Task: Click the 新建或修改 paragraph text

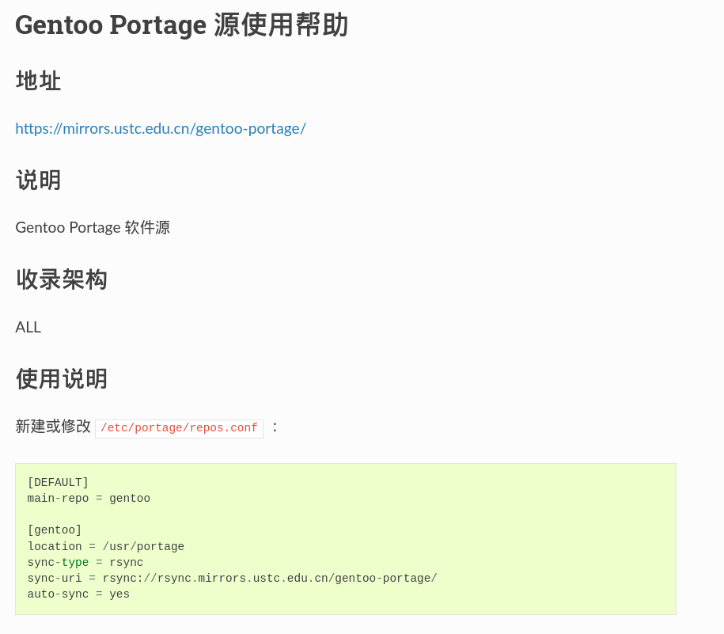Action: (53, 427)
